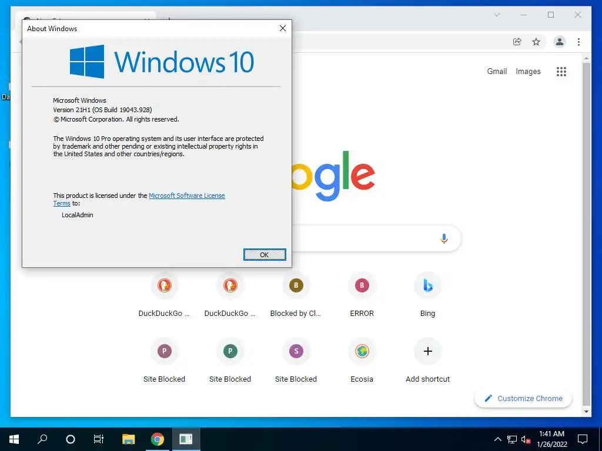The width and height of the screenshot is (602, 451).
Task: Open Site Blocked shortcut with S icon
Action: pyautogui.click(x=296, y=361)
